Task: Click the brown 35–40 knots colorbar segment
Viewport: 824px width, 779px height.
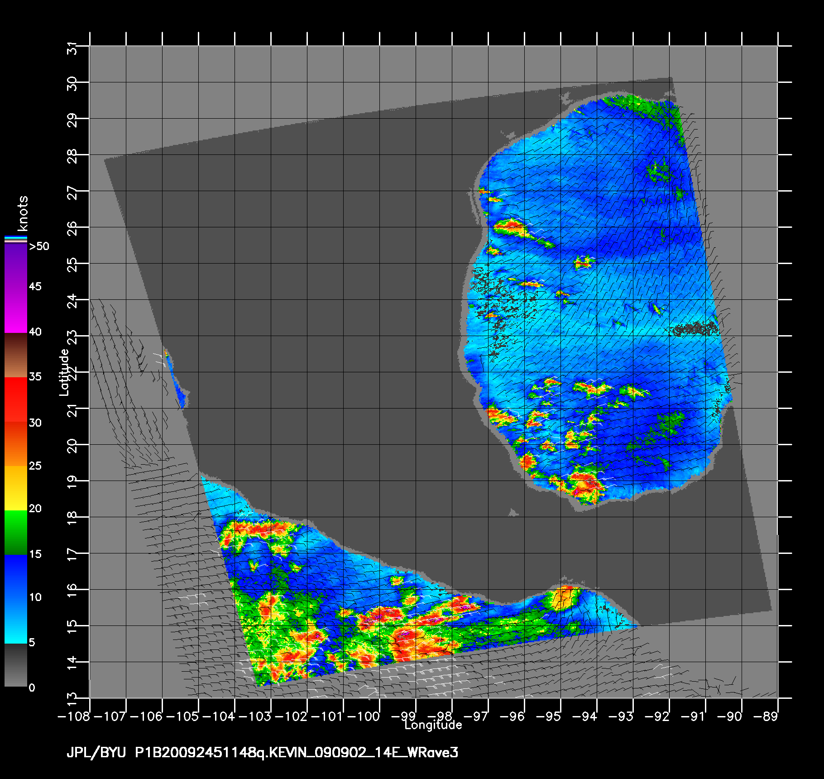Action: point(16,356)
